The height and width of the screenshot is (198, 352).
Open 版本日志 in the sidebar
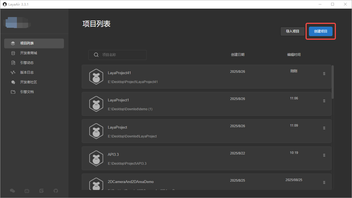coord(27,72)
